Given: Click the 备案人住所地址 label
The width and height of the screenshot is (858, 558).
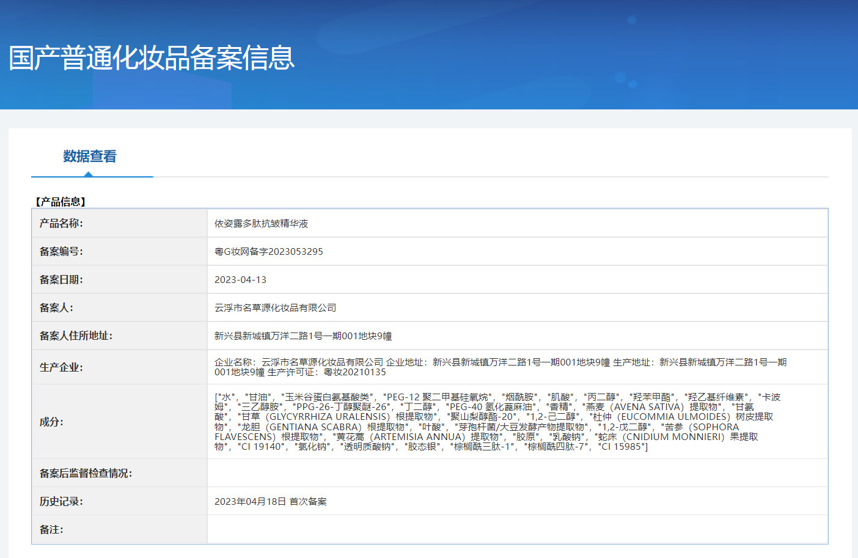Looking at the screenshot, I should [76, 336].
